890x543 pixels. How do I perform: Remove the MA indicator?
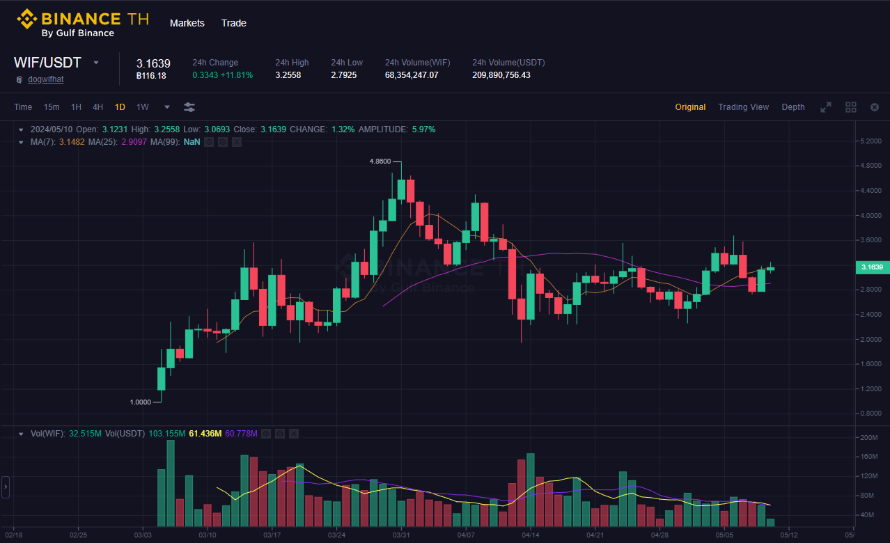point(237,142)
